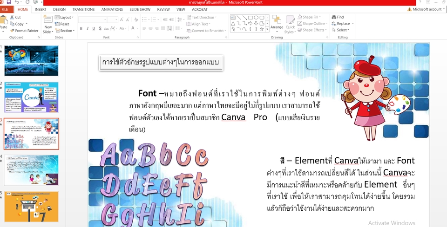Select the Text Box shape in gallery
Screen dimensions: 447x227
tap(233, 17)
